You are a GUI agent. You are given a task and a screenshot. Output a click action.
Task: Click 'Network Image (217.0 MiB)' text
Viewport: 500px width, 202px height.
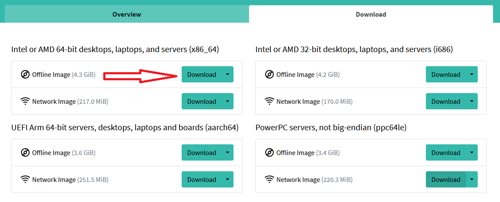point(70,102)
